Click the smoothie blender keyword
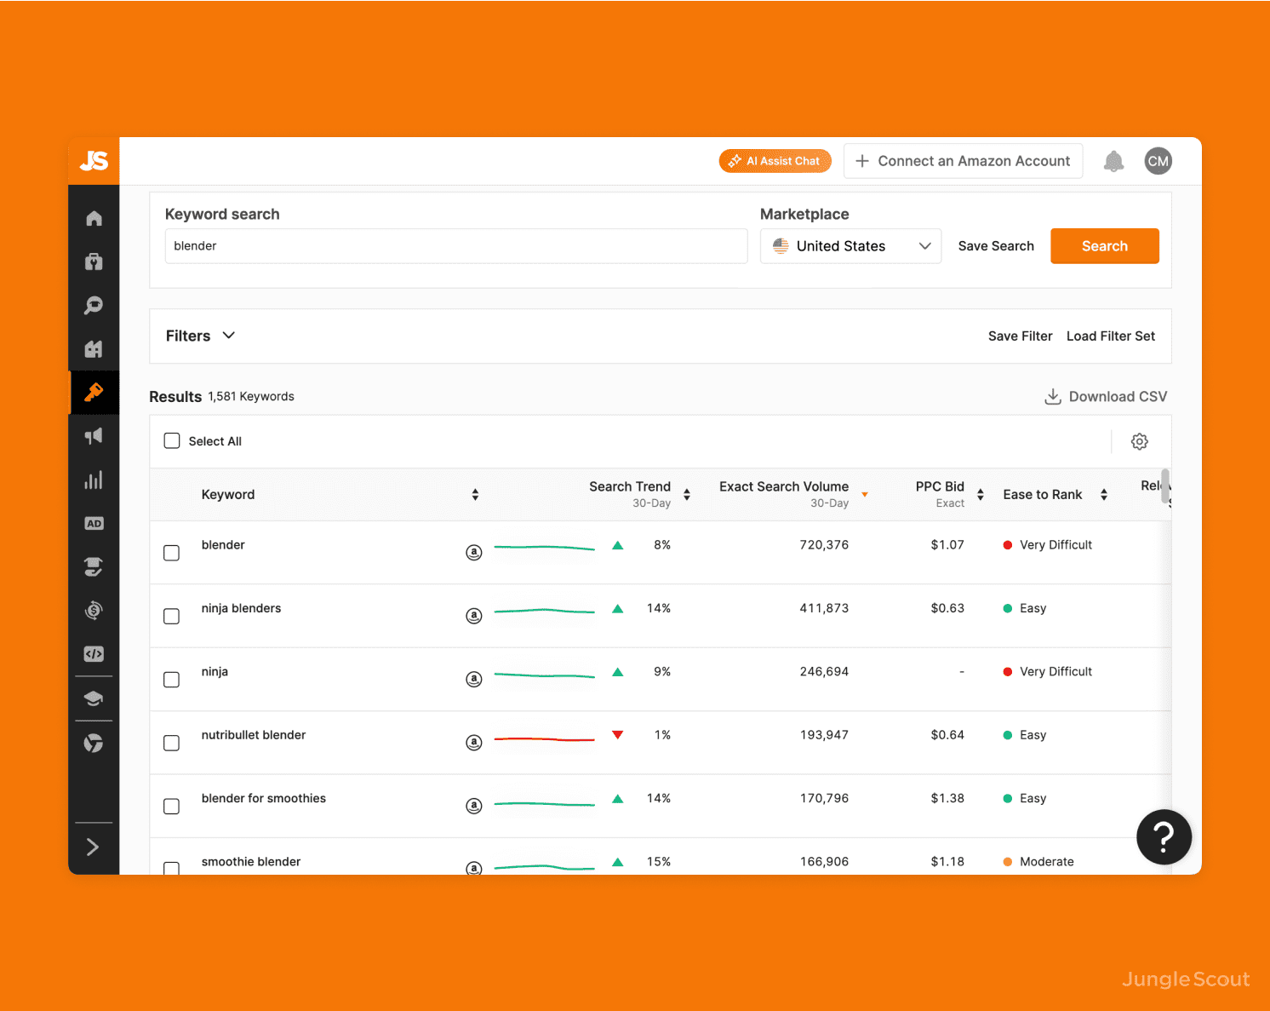Viewport: 1270px width, 1011px height. point(251,862)
